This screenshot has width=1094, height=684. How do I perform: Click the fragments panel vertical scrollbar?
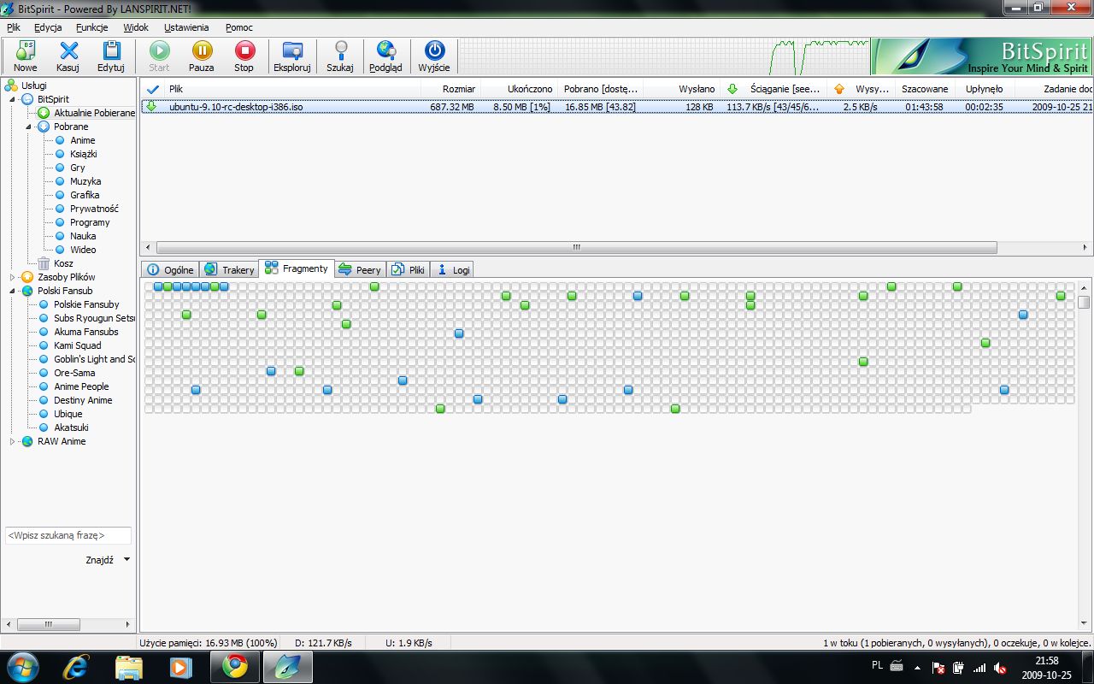click(x=1084, y=302)
